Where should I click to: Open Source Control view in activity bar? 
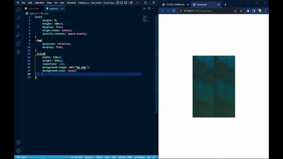point(18,26)
